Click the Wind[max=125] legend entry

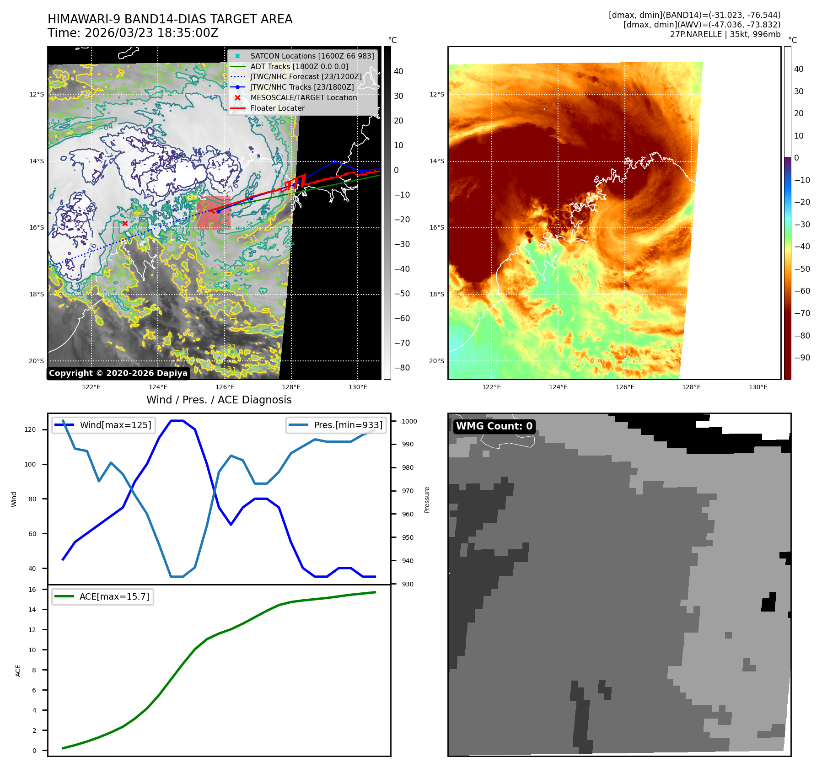coord(103,425)
